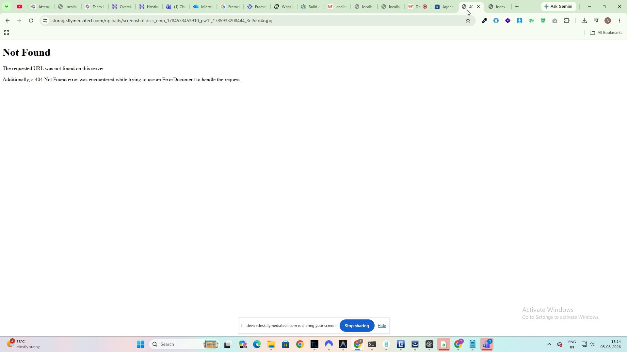Bookmark this page with the star icon
The image size is (627, 352).
pos(468,21)
